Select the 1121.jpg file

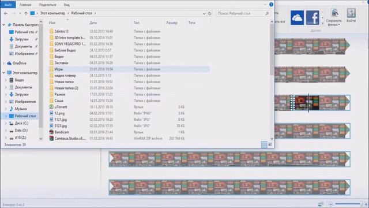click(x=61, y=120)
